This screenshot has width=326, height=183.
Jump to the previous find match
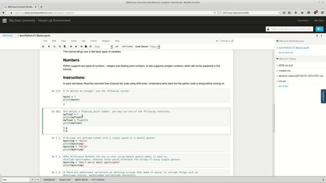click(x=33, y=179)
